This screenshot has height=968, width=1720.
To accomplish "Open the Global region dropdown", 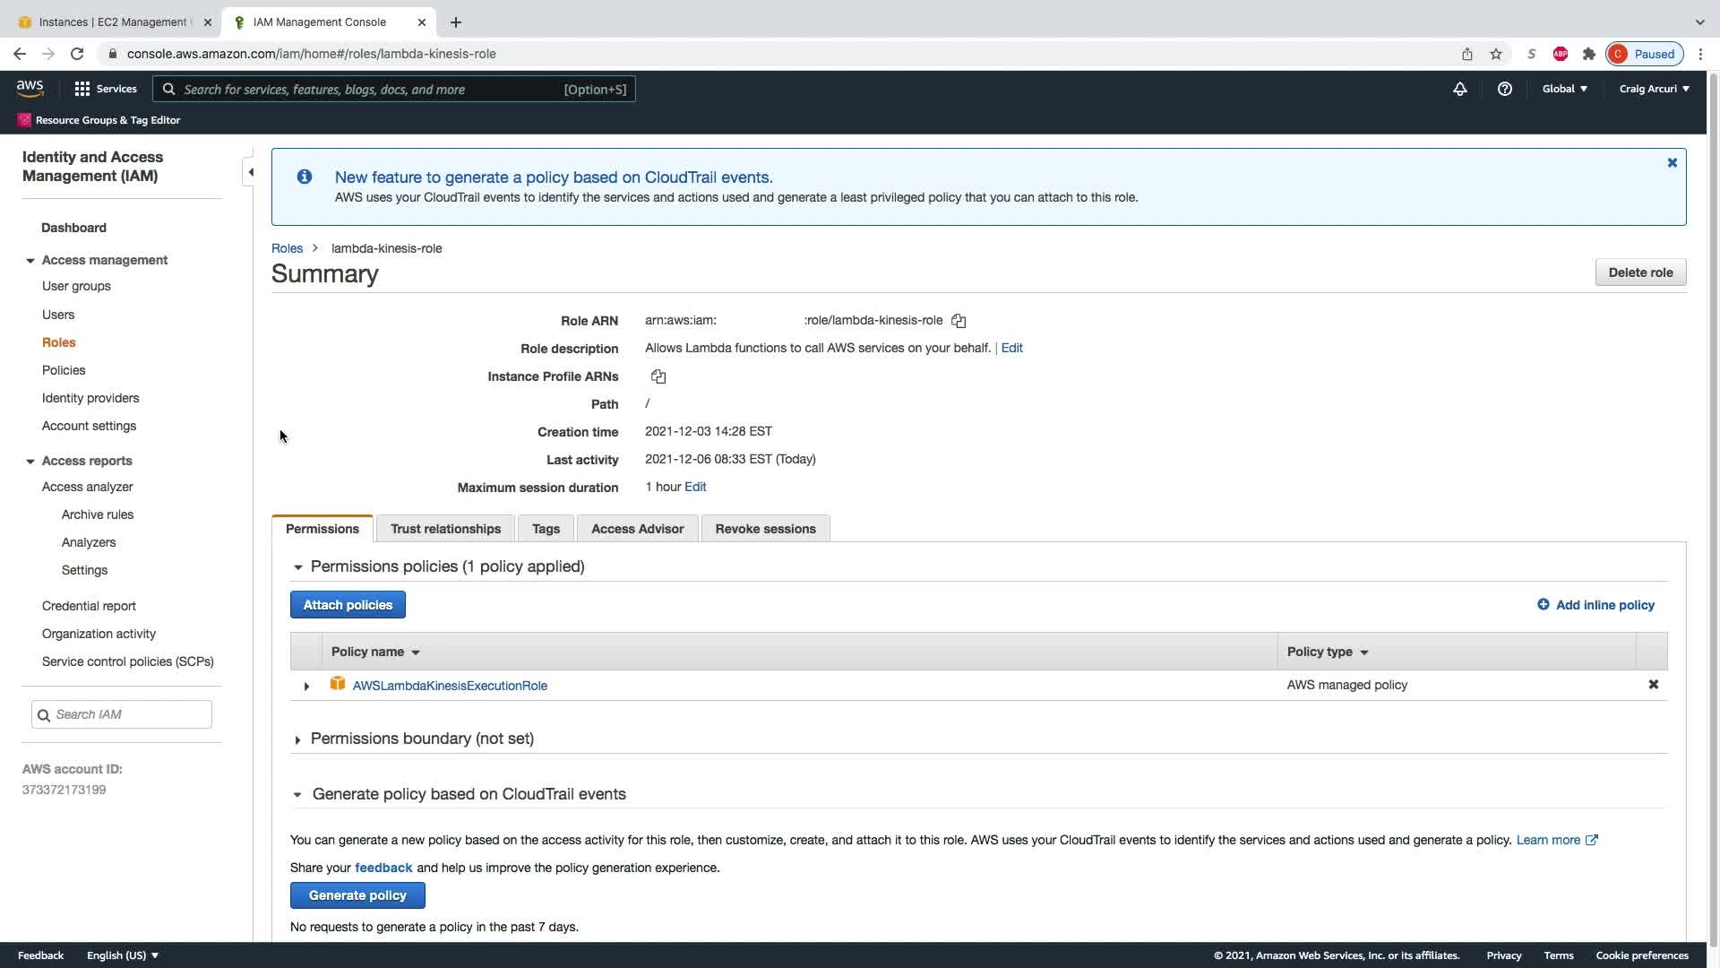I will pos(1564,89).
